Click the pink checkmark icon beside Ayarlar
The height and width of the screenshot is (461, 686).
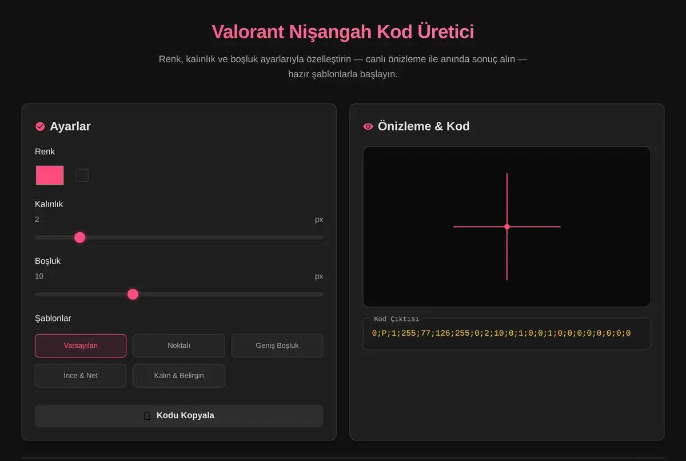[x=40, y=126]
